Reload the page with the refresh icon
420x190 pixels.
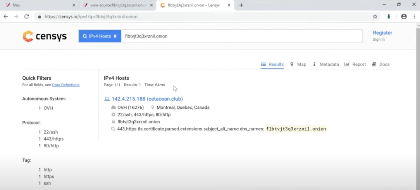[x=26, y=17]
